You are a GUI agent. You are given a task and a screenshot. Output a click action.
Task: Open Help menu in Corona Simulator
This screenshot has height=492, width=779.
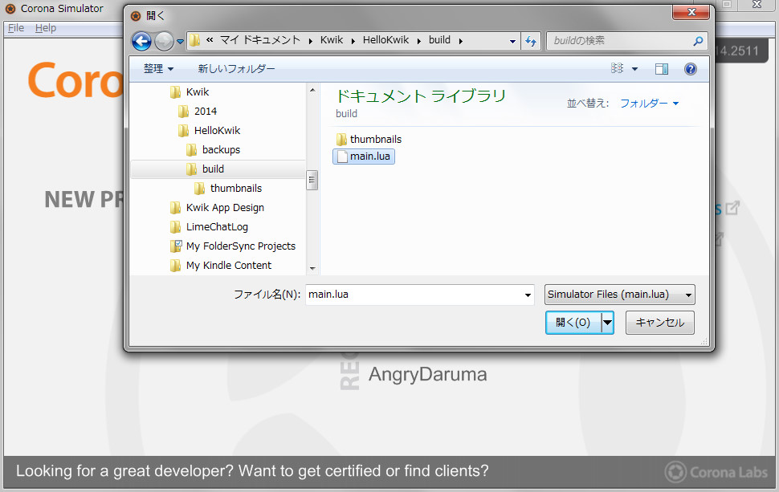tap(46, 28)
